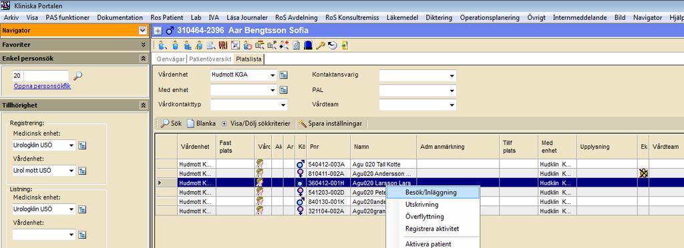Click the golden key toolbar icon

[320, 45]
